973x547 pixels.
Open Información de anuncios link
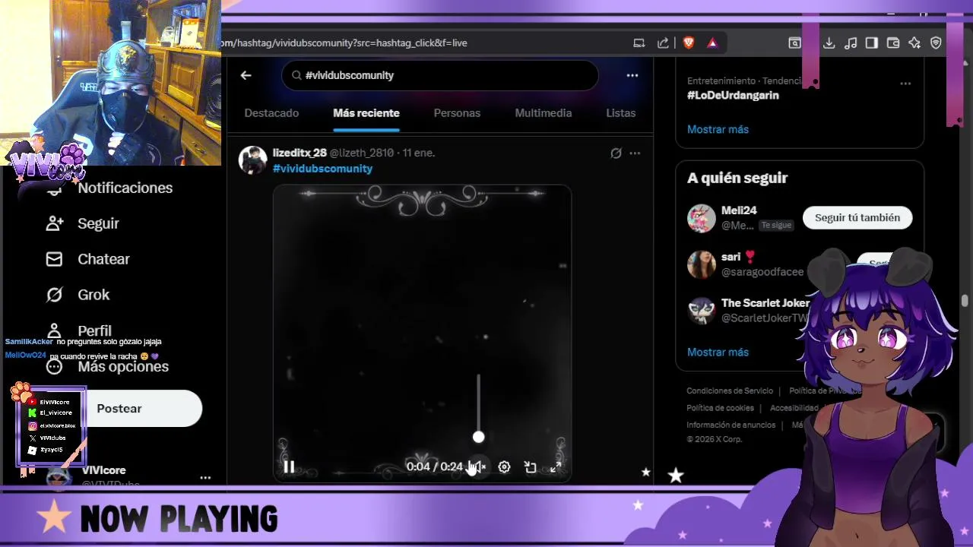coord(731,425)
